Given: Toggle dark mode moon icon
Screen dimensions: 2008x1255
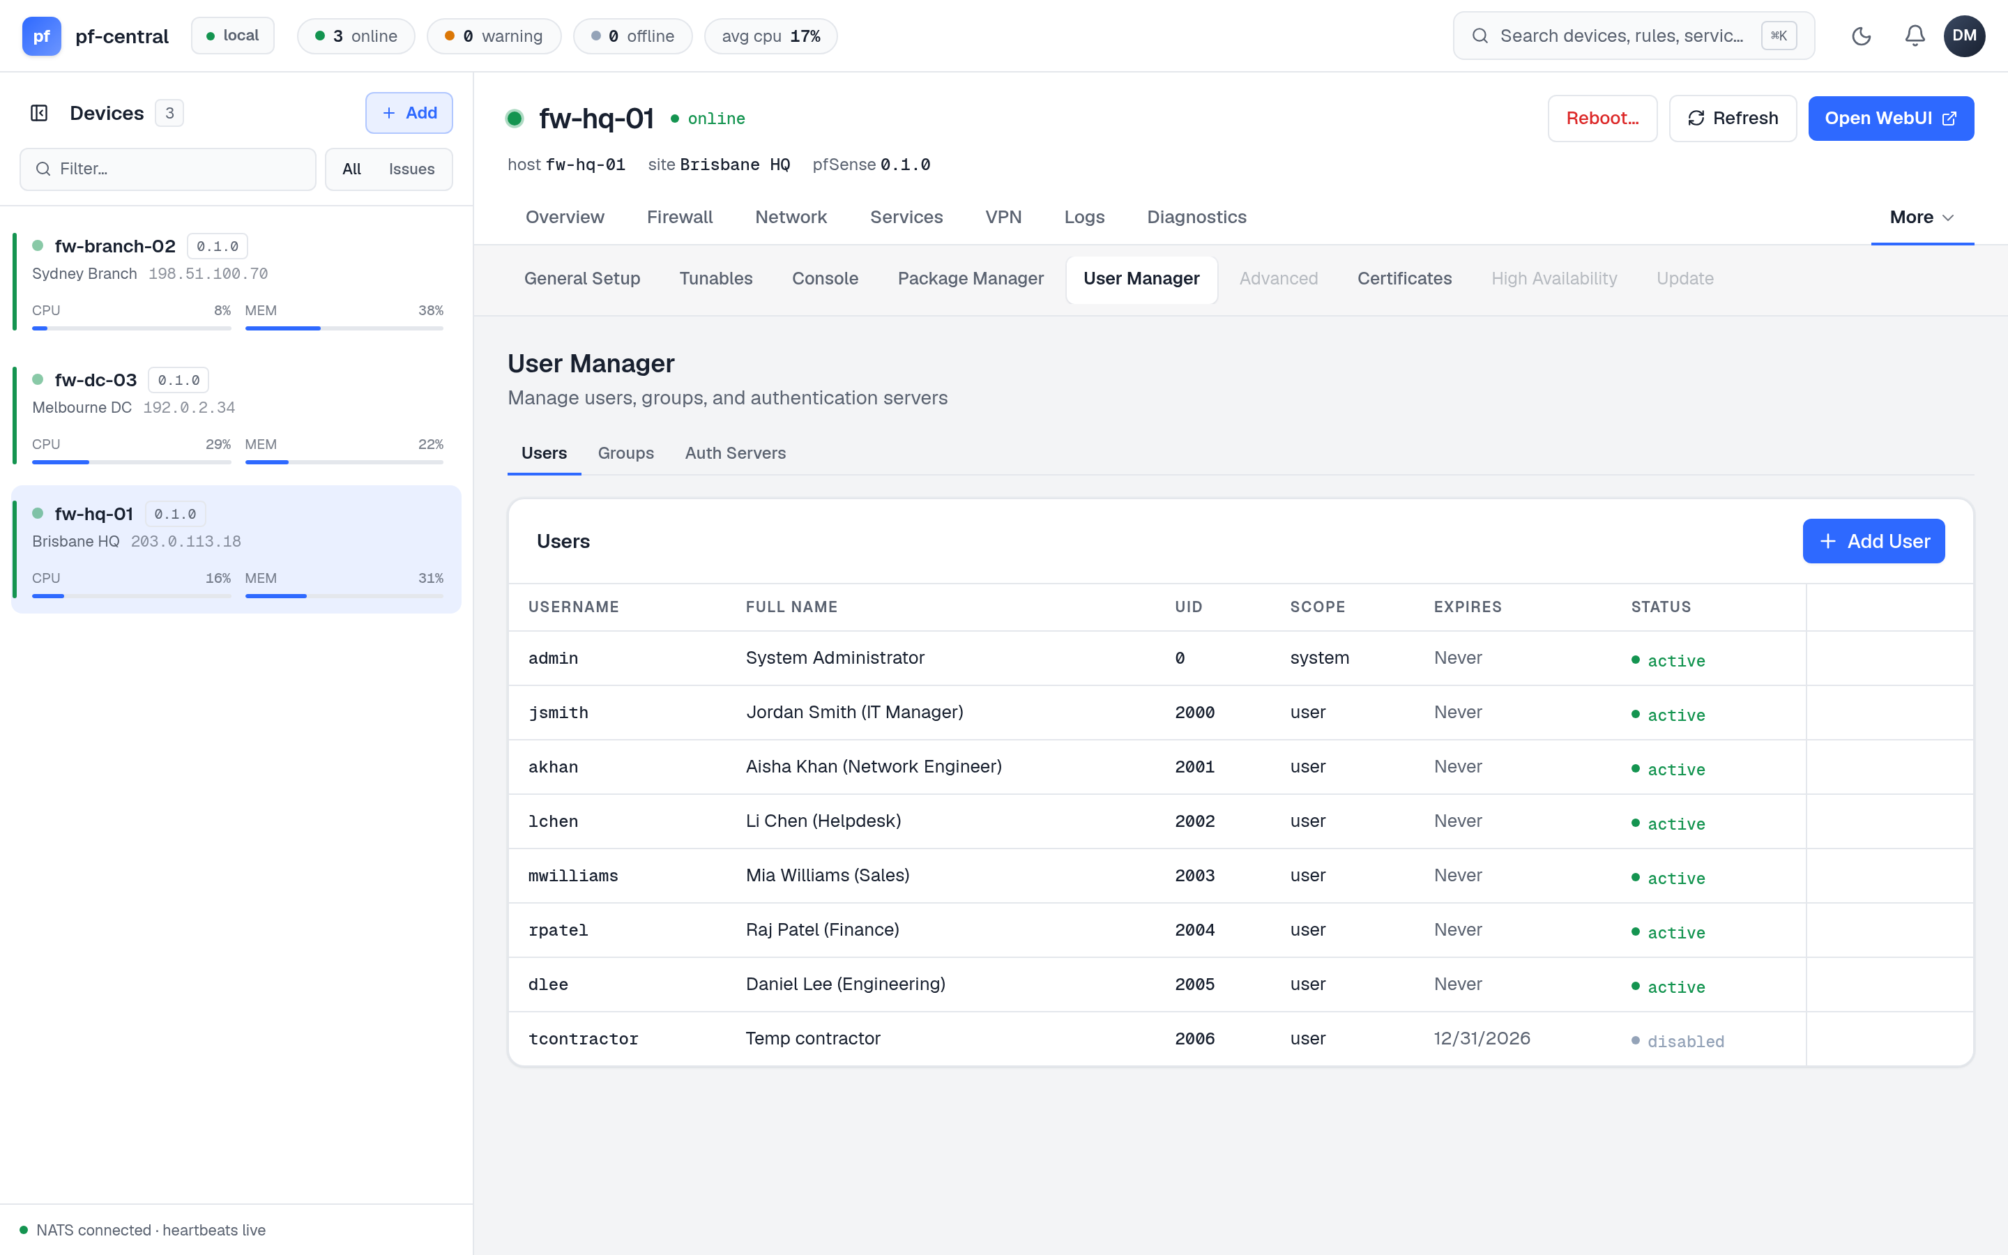Looking at the screenshot, I should point(1861,36).
